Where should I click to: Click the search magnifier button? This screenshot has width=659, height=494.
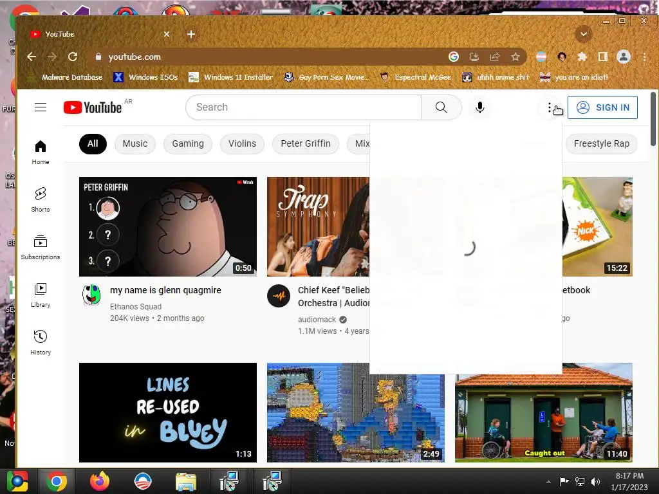tap(441, 107)
